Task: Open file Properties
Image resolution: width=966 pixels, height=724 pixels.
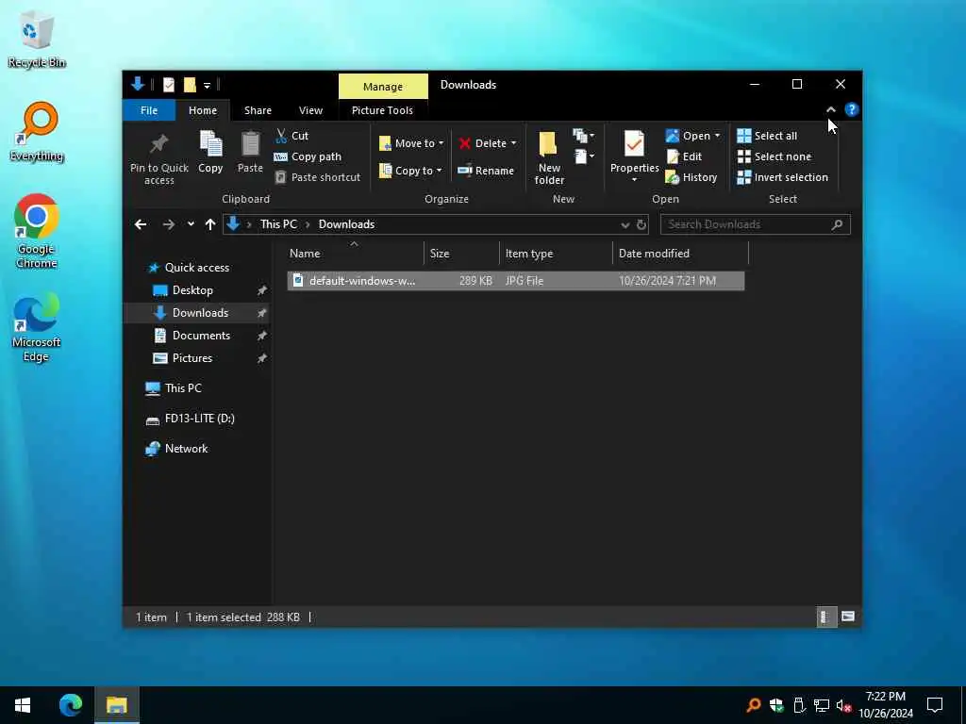Action: click(634, 156)
